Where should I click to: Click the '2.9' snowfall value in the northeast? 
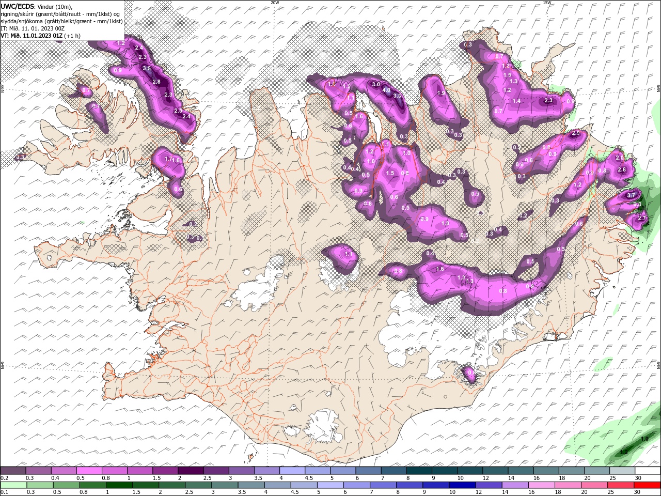coord(576,133)
